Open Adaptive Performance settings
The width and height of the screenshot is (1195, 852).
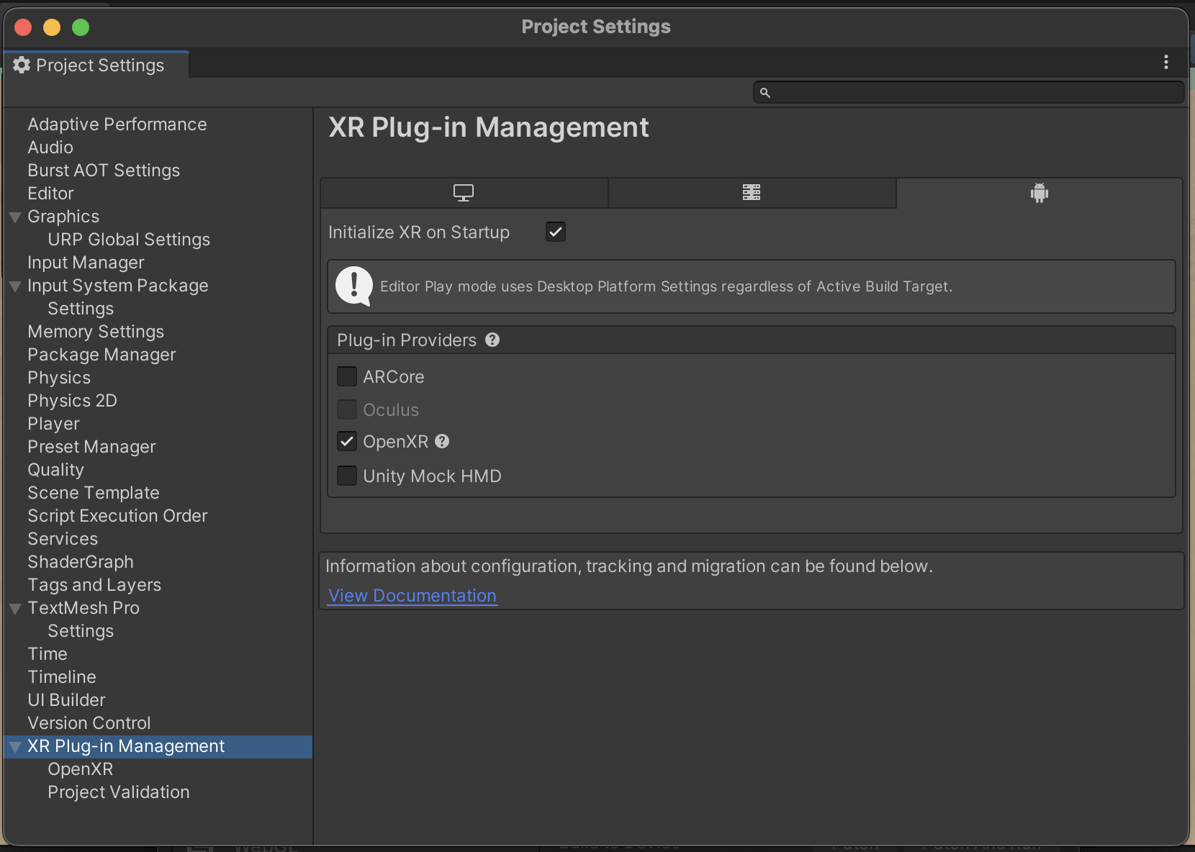click(117, 124)
